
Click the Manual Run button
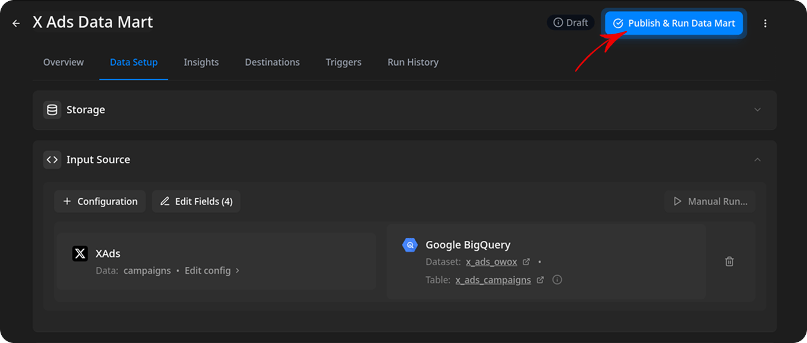point(710,201)
